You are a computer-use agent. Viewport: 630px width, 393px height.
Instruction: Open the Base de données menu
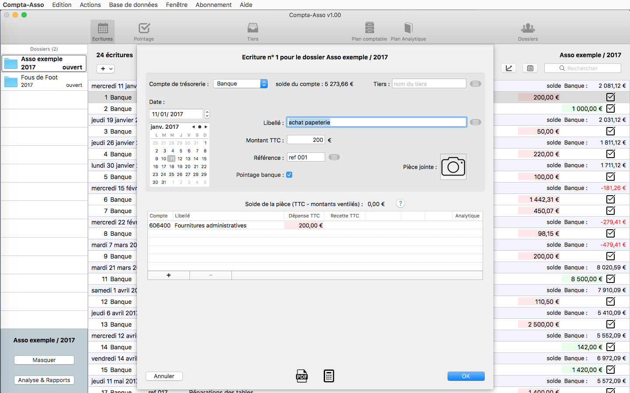pos(133,5)
